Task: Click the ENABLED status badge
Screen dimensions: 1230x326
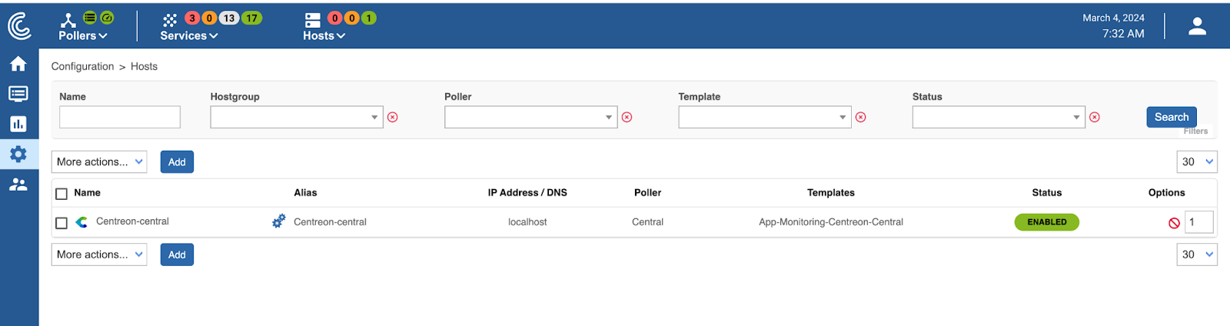Action: click(x=1047, y=222)
